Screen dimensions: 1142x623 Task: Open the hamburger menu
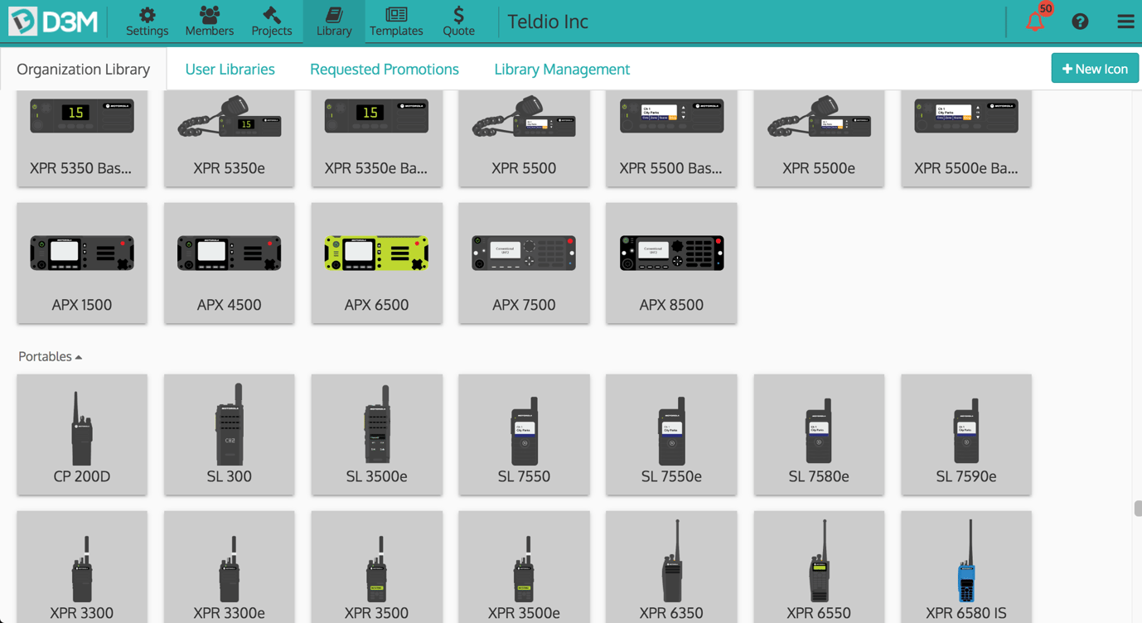[x=1125, y=22]
